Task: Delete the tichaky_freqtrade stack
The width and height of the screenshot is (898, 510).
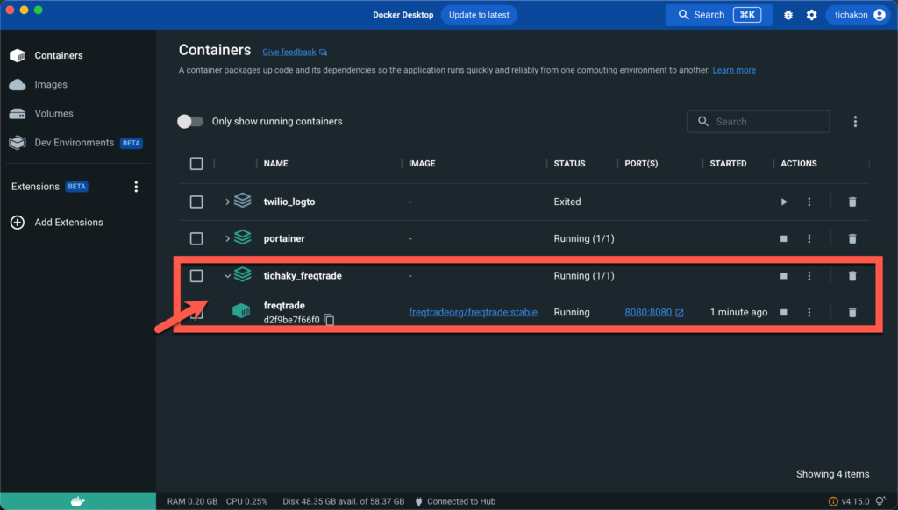Action: [x=852, y=276]
